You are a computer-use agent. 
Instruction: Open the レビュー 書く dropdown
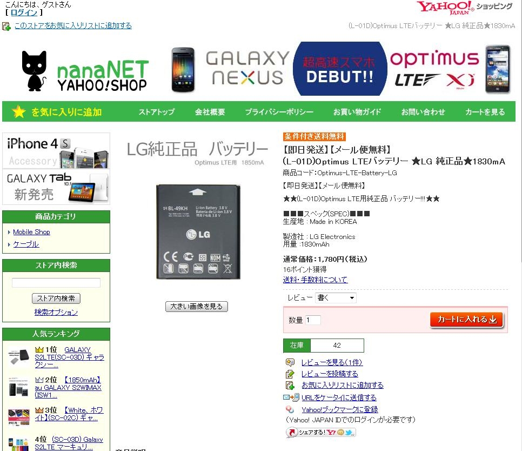click(336, 298)
